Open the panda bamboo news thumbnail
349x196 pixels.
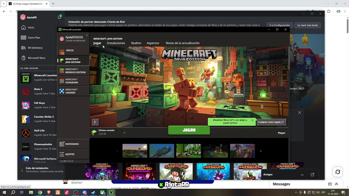(x=188, y=151)
